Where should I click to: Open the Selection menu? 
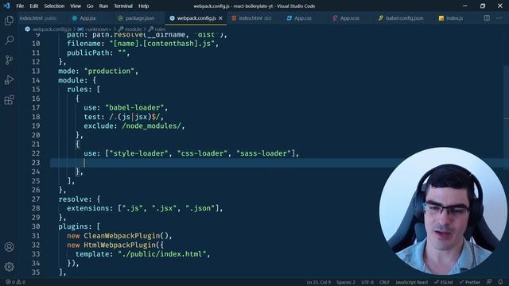[54, 6]
